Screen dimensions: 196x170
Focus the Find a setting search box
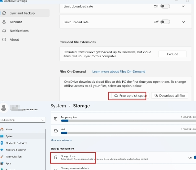(x=23, y=120)
